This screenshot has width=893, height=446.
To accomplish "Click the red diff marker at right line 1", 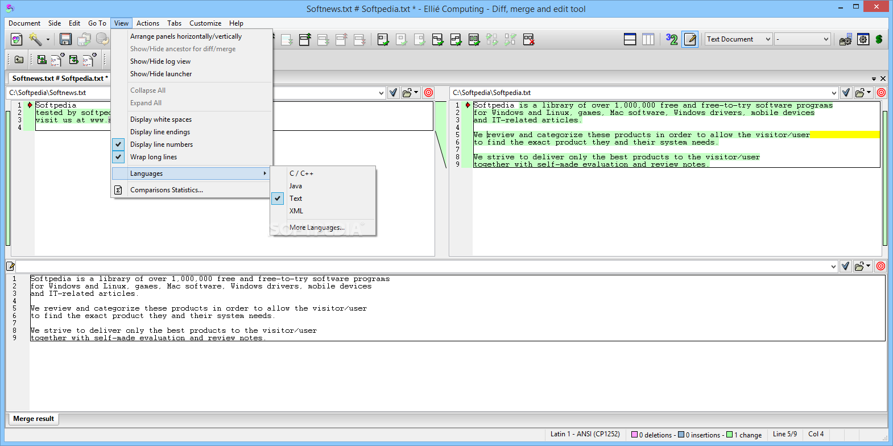I will pyautogui.click(x=468, y=105).
